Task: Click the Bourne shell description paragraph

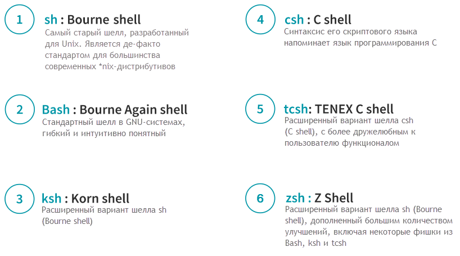Action: [116, 50]
